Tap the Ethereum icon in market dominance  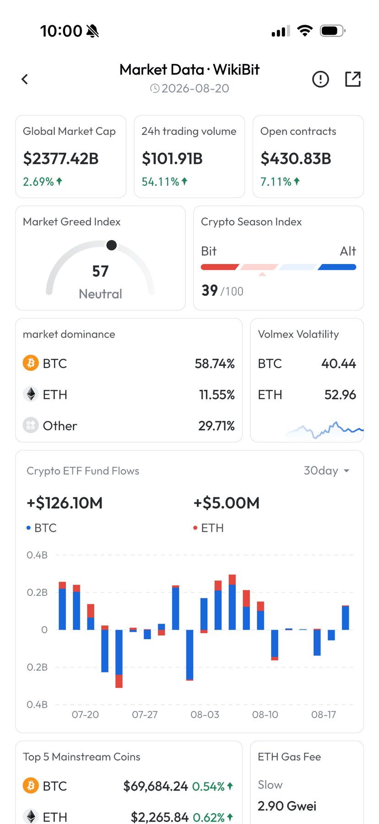click(31, 394)
